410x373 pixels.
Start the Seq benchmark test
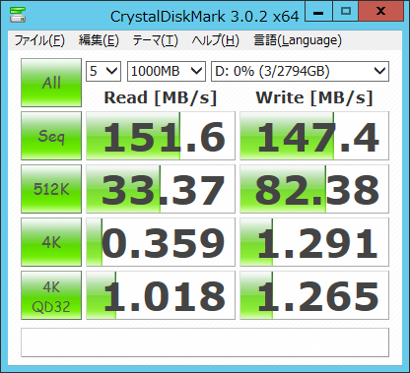pyautogui.click(x=51, y=136)
